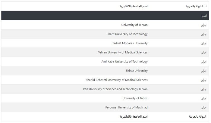
Task: Select the University of Tabriz row
Action: coord(135,98)
